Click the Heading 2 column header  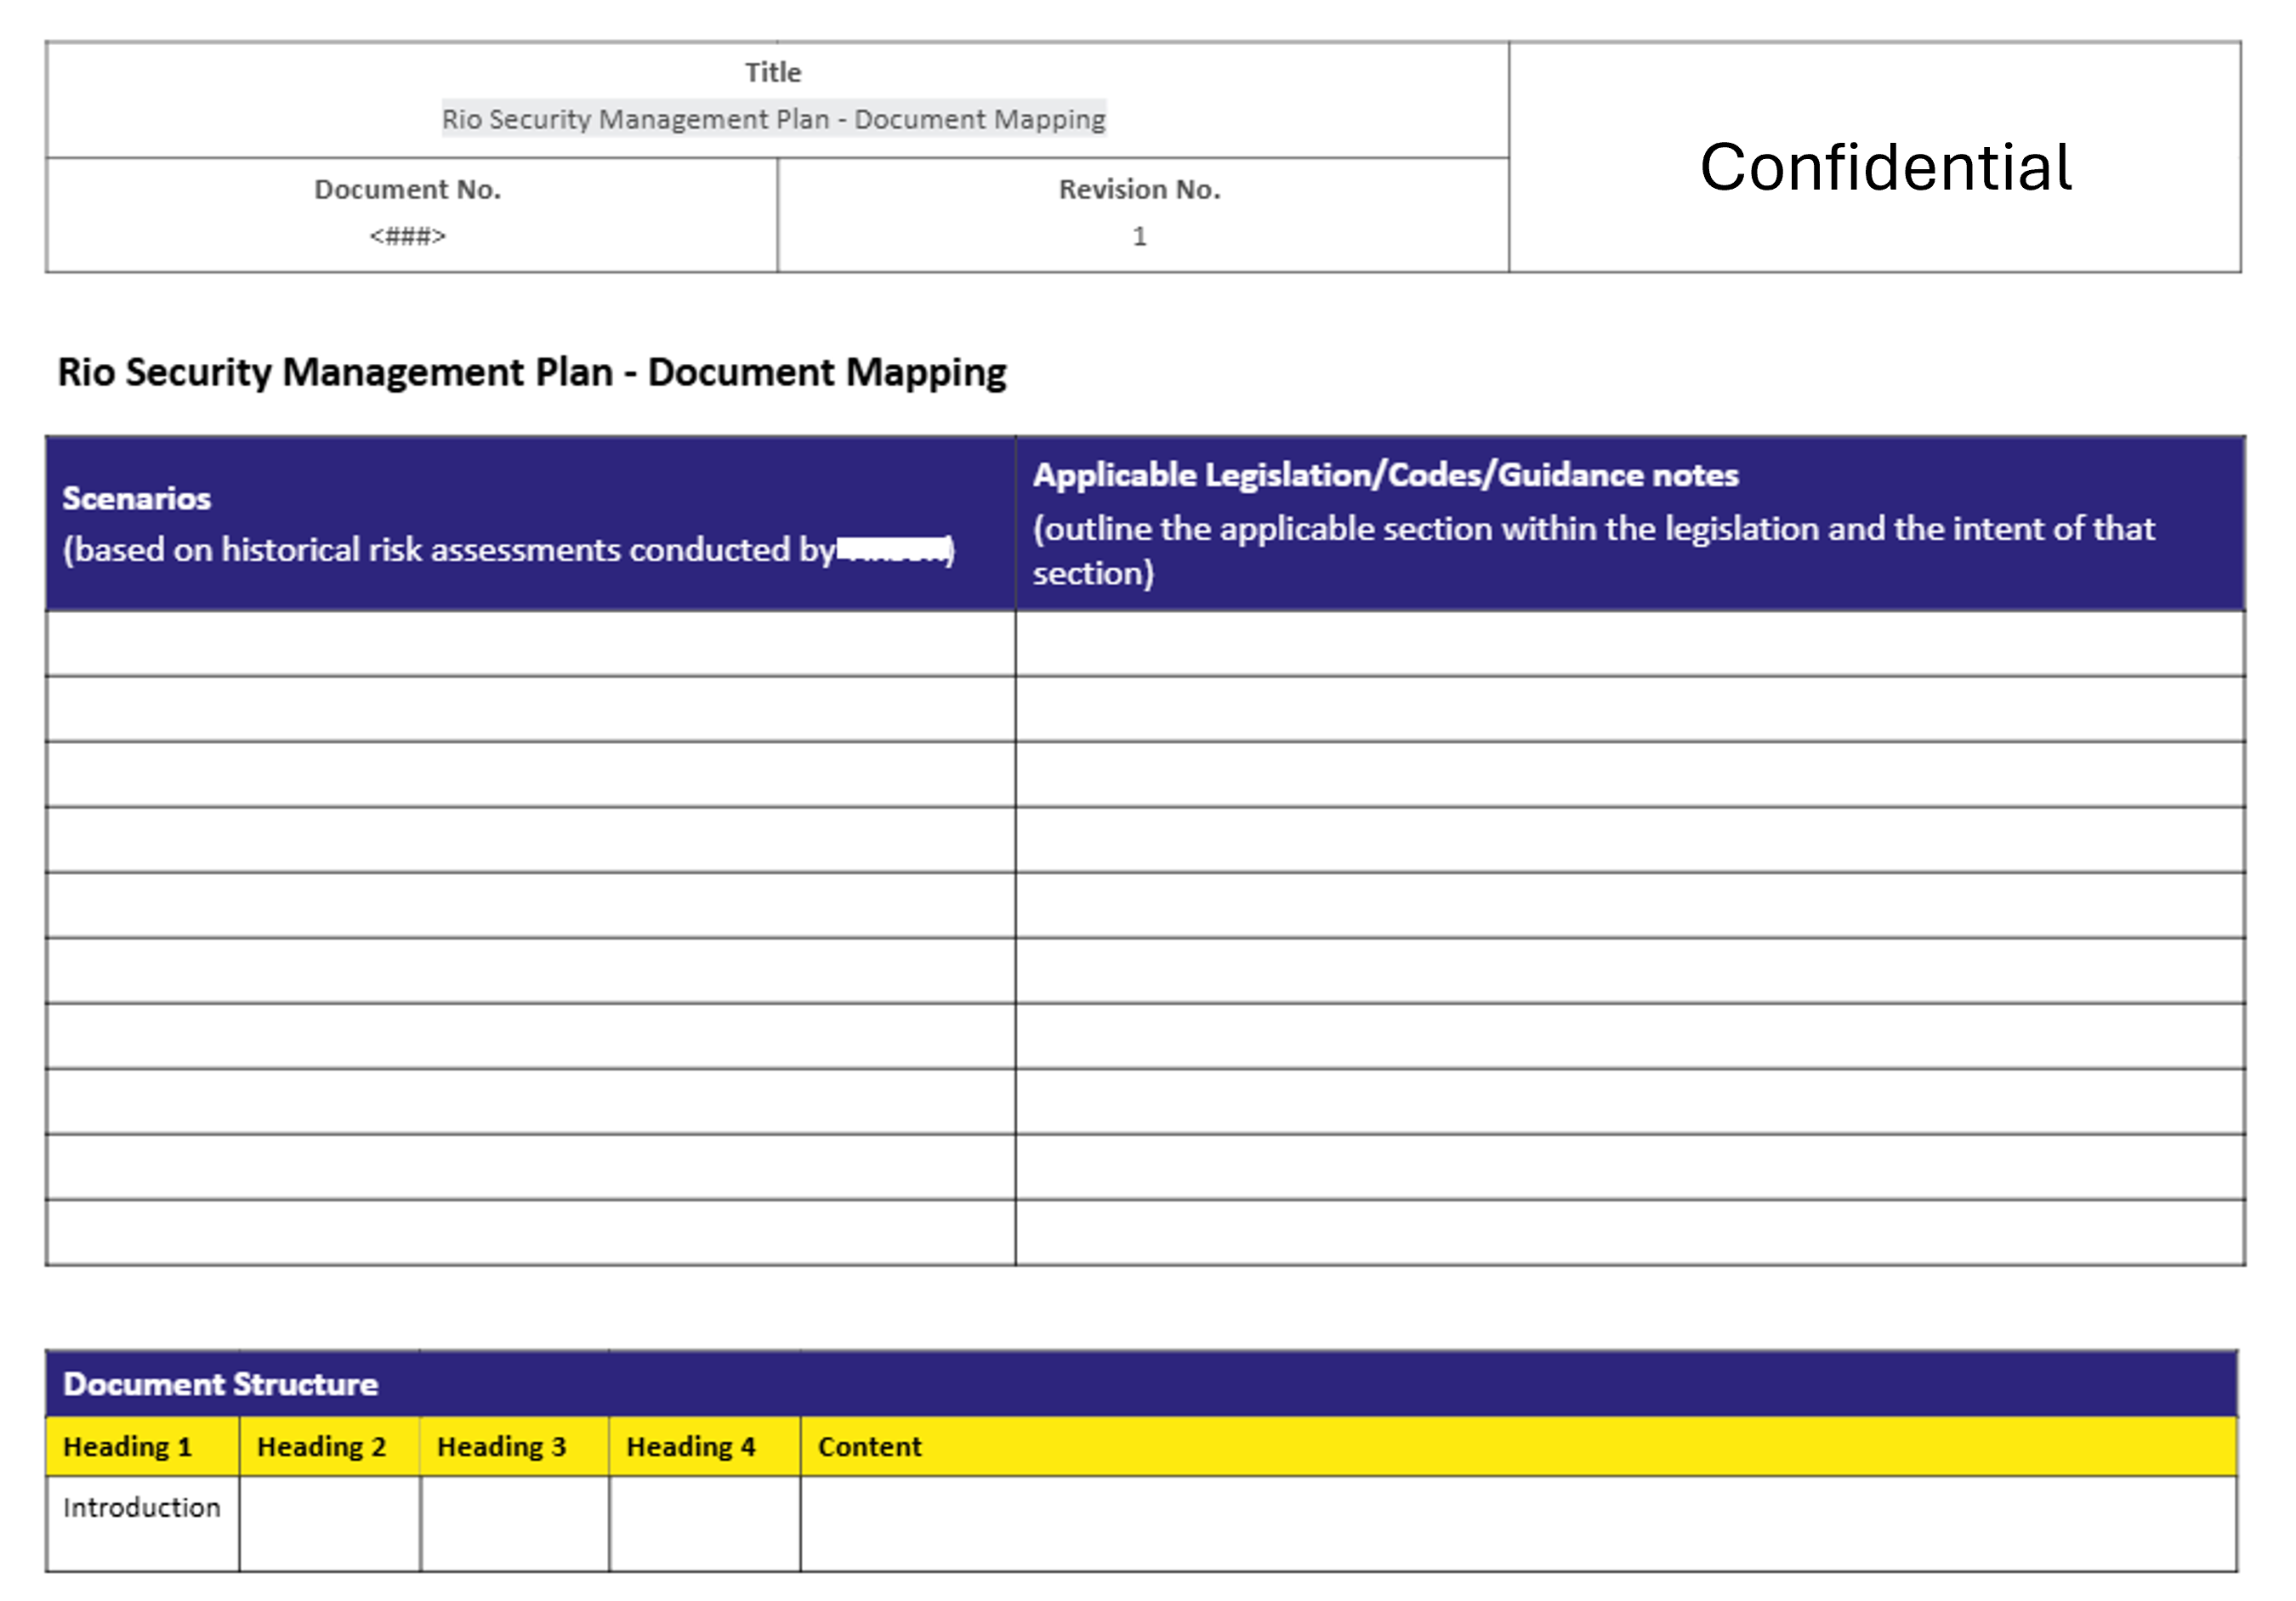tap(321, 1447)
